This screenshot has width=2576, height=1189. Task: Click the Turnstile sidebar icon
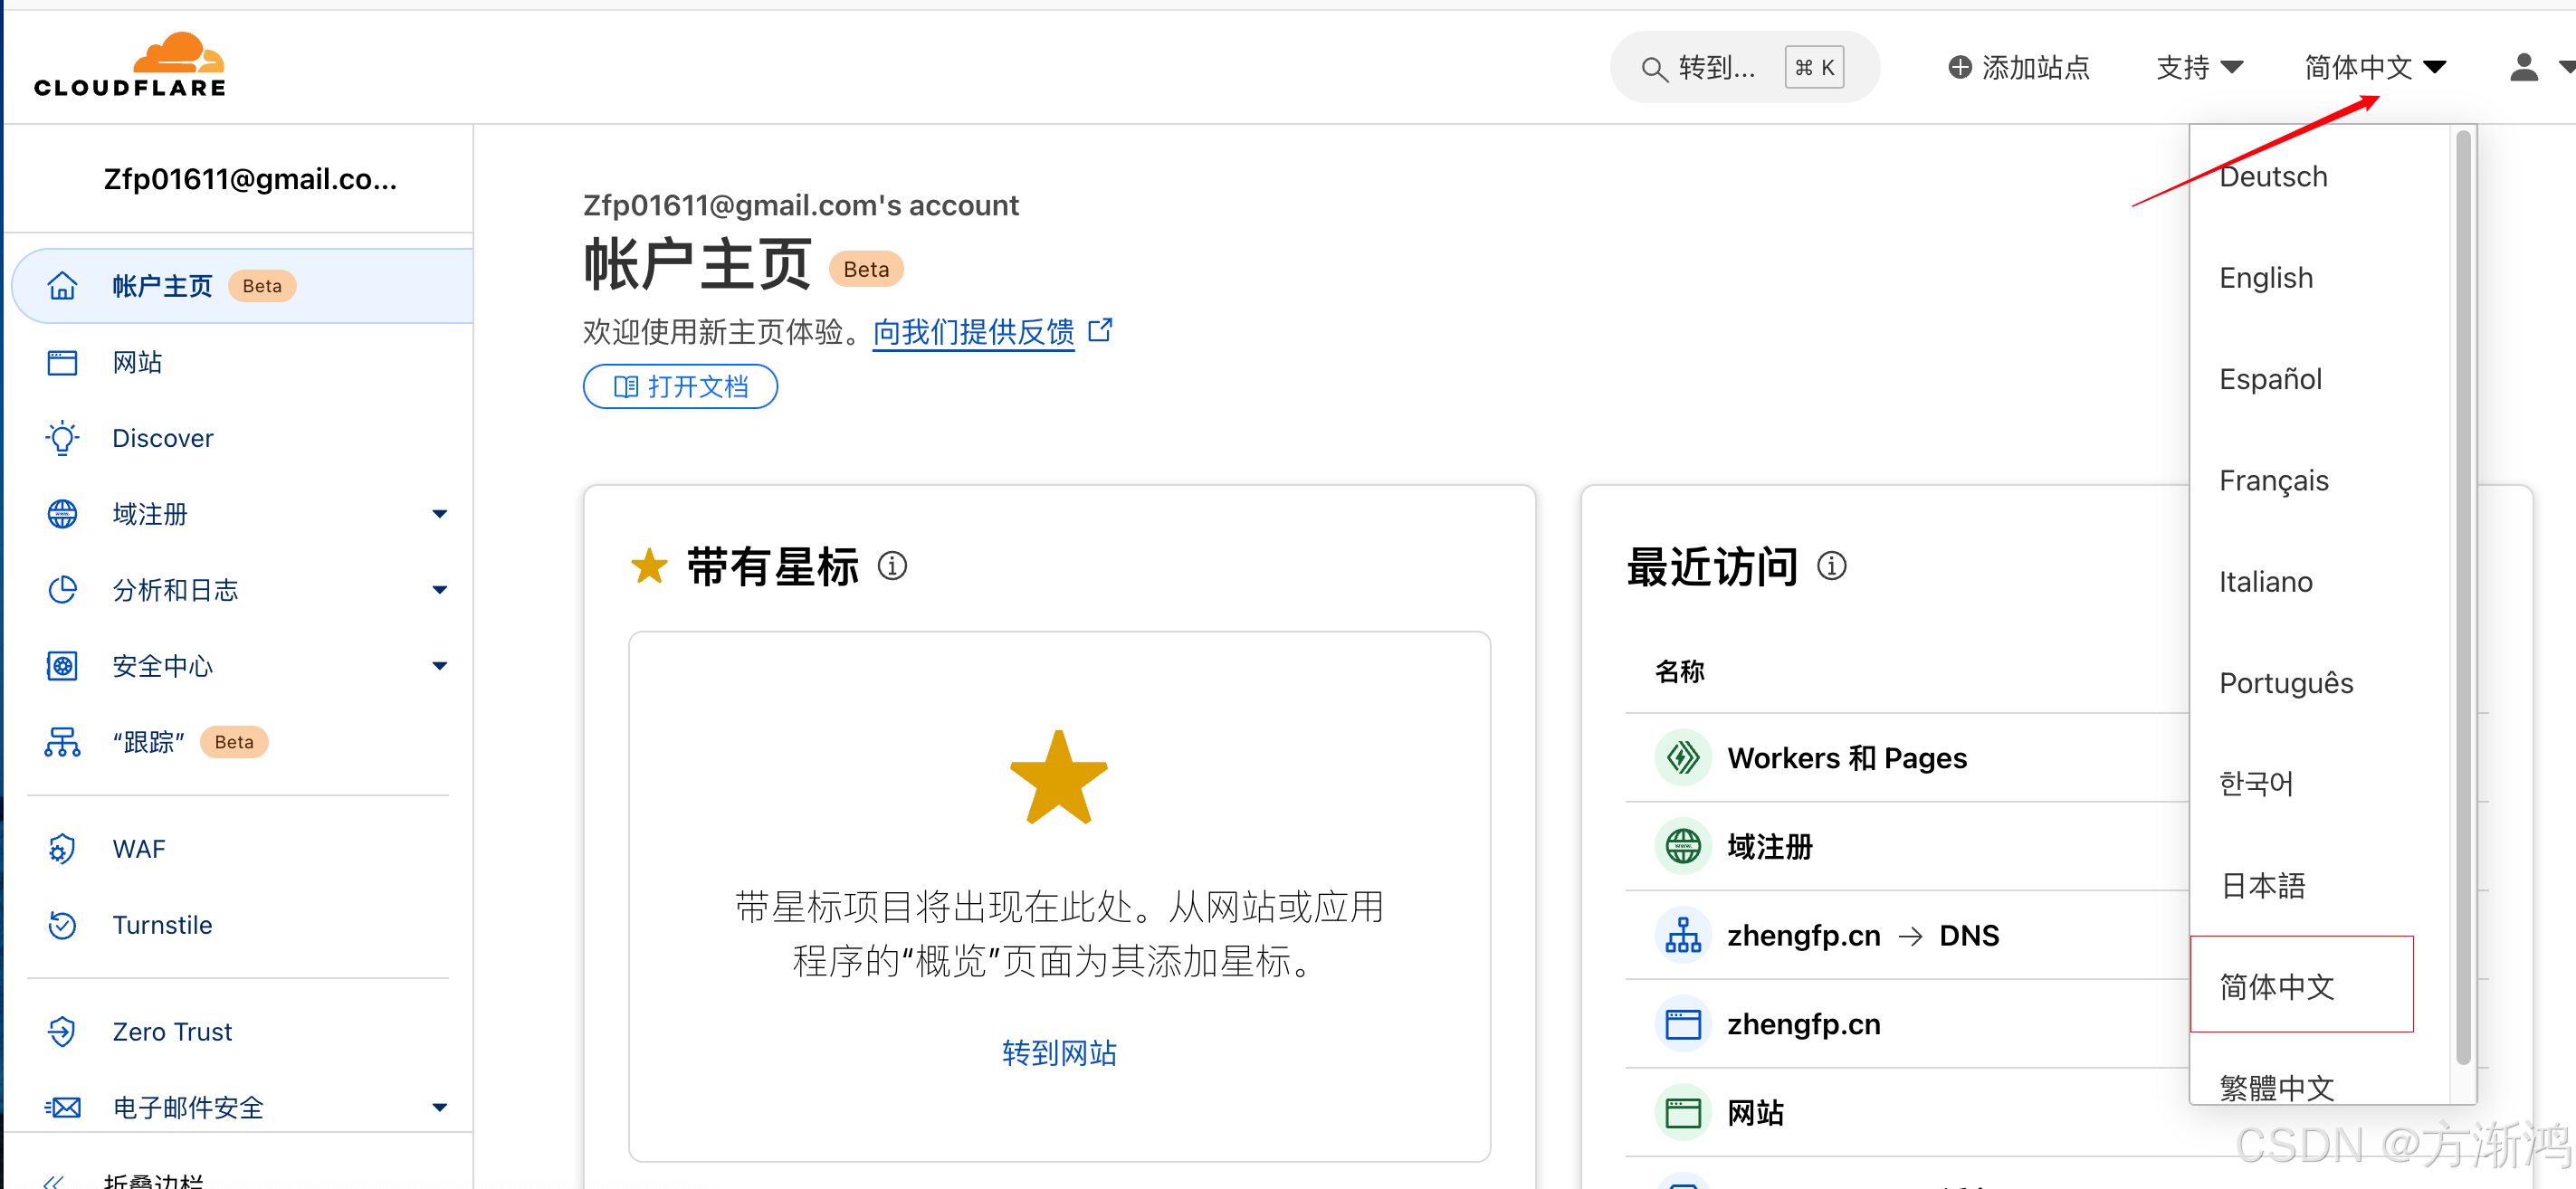coord(62,925)
